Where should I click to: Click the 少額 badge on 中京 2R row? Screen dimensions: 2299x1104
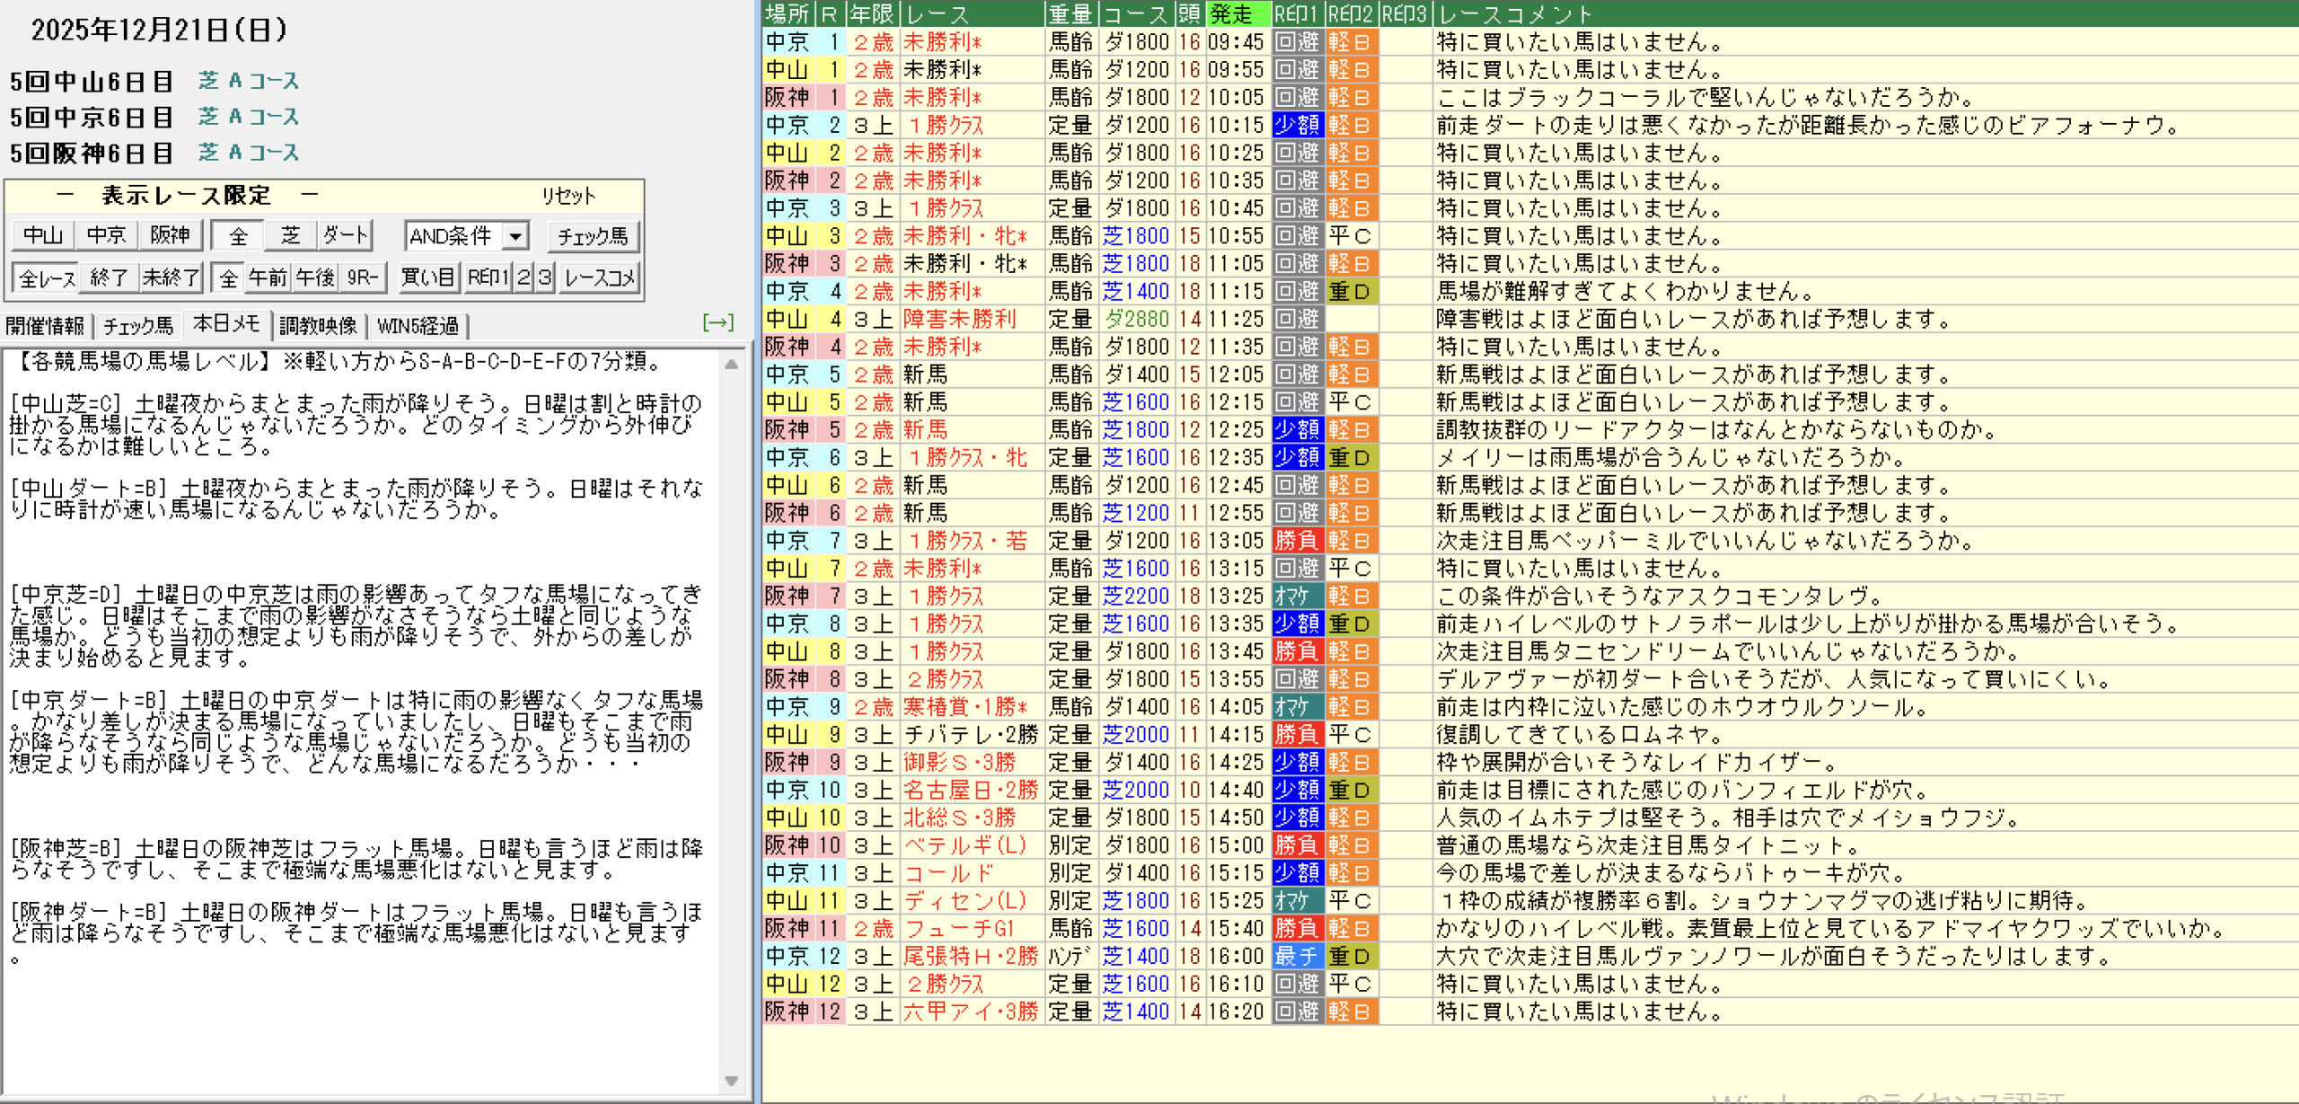coord(1297,126)
